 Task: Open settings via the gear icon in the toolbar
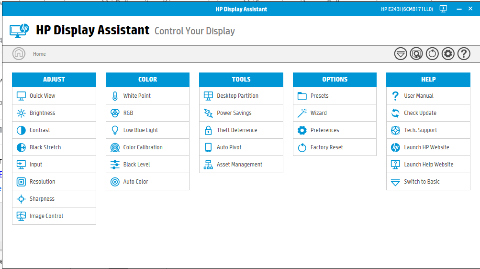point(448,54)
